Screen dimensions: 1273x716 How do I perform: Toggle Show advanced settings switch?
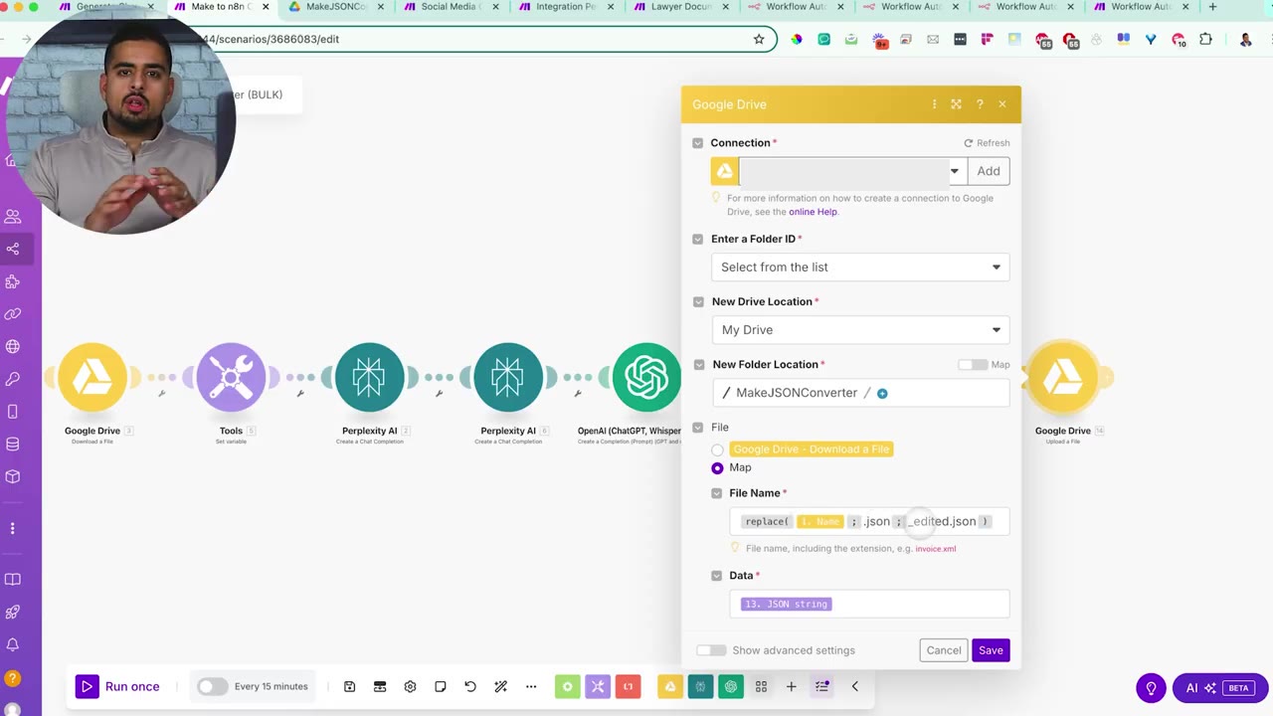pyautogui.click(x=711, y=650)
